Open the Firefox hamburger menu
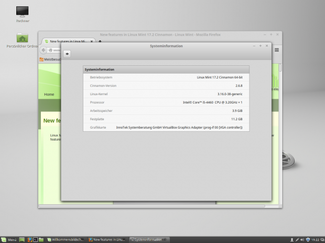This screenshot has width=325, height=243. (277, 50)
